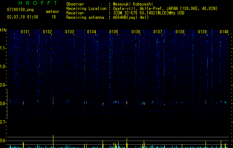
Task: Click the 0.6 kHz axis label
Action: 3,141
